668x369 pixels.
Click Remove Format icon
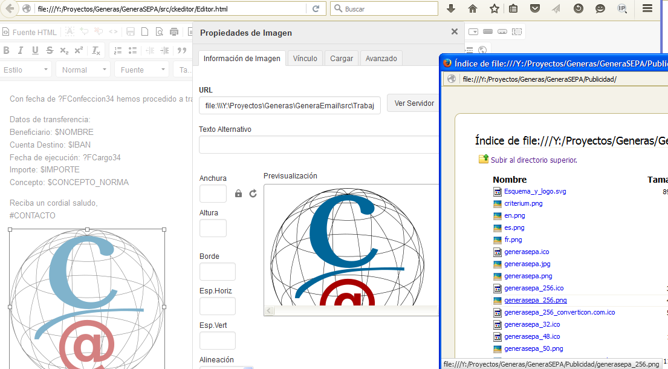[x=96, y=50]
